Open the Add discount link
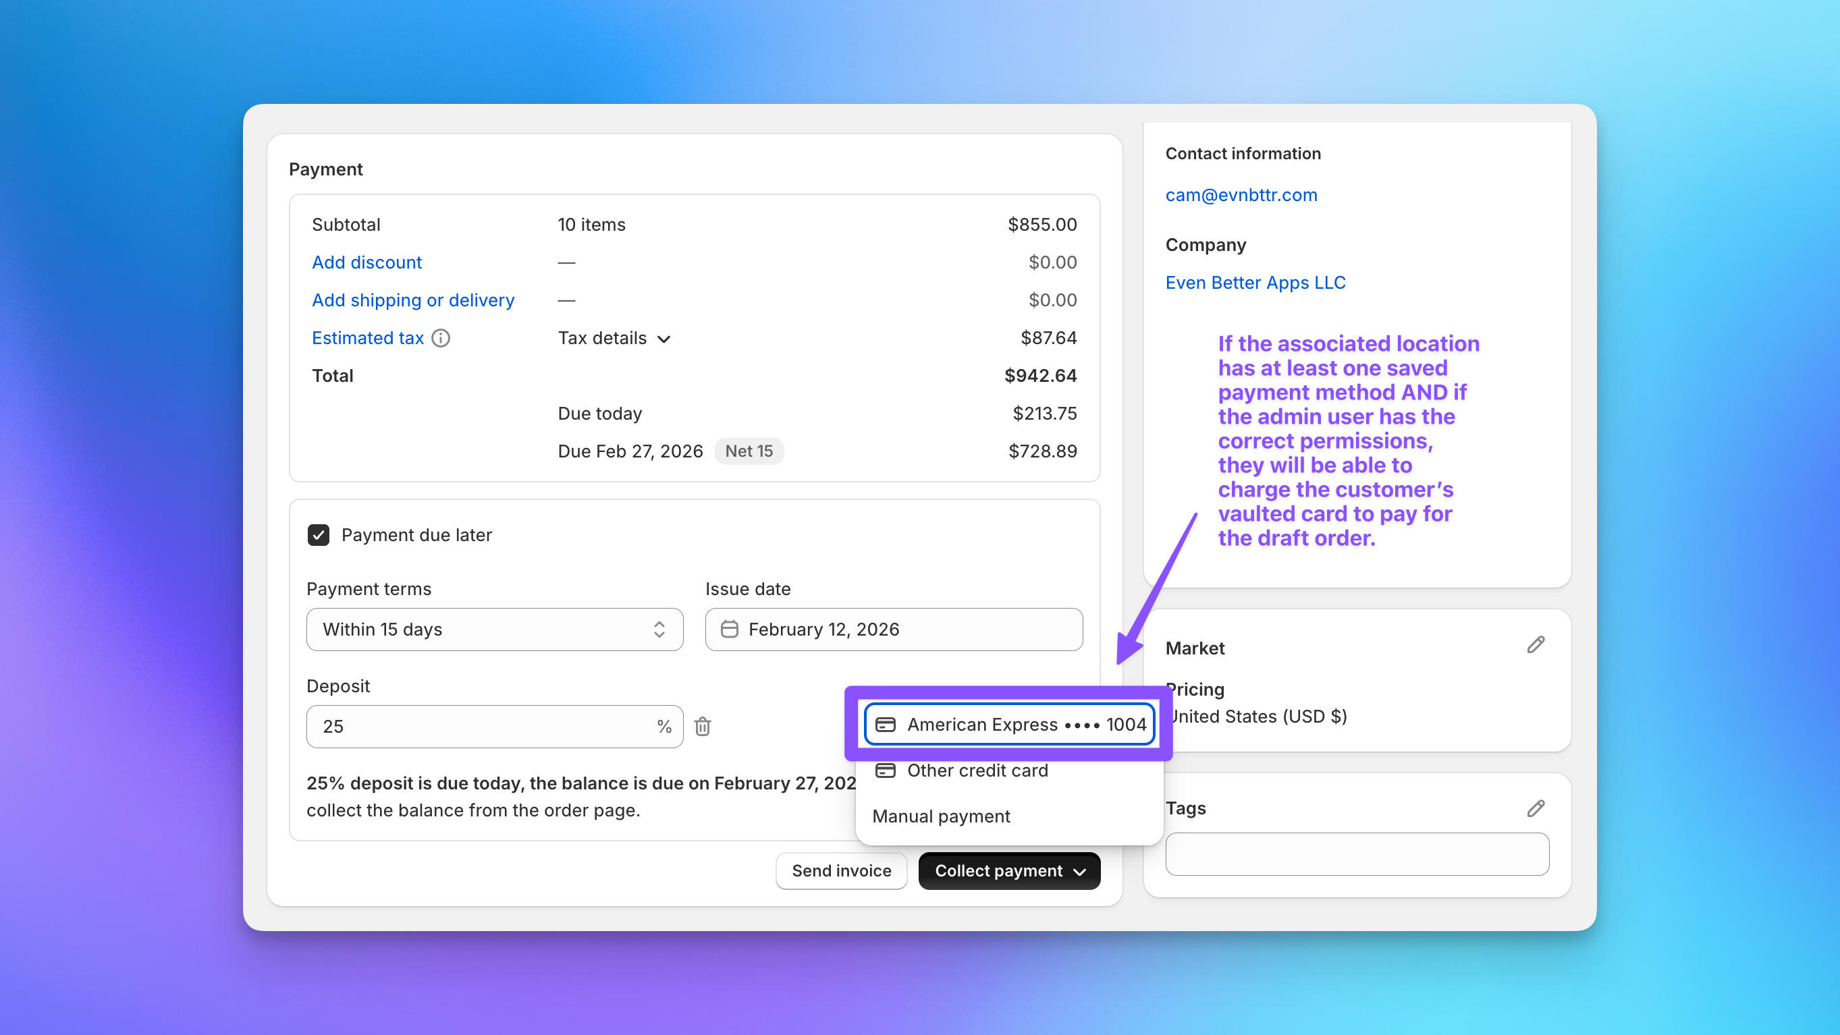 click(x=367, y=262)
